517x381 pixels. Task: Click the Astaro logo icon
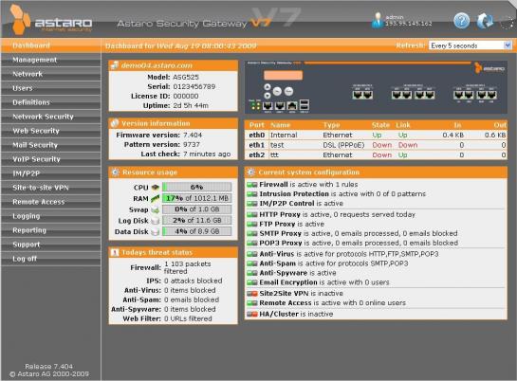pyautogui.click(x=20, y=20)
